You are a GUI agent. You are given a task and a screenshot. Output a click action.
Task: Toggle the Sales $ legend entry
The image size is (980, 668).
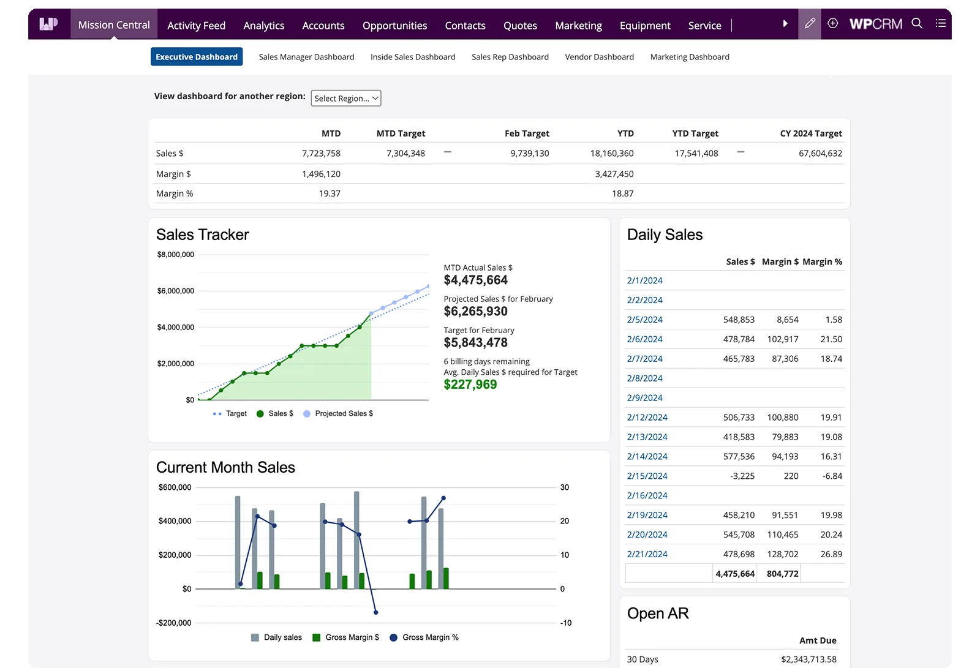(x=275, y=414)
